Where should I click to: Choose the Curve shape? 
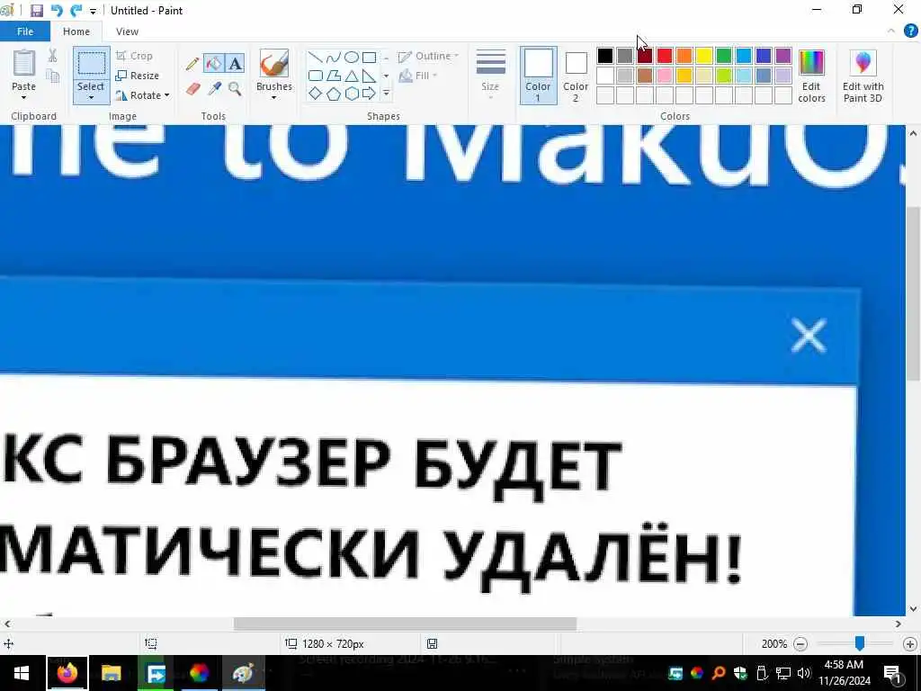pos(333,57)
